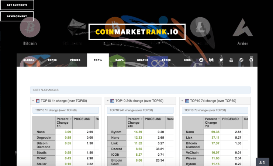Click the COINMARKETRANK.IO logo
The height and width of the screenshot is (166, 273).
(x=137, y=32)
